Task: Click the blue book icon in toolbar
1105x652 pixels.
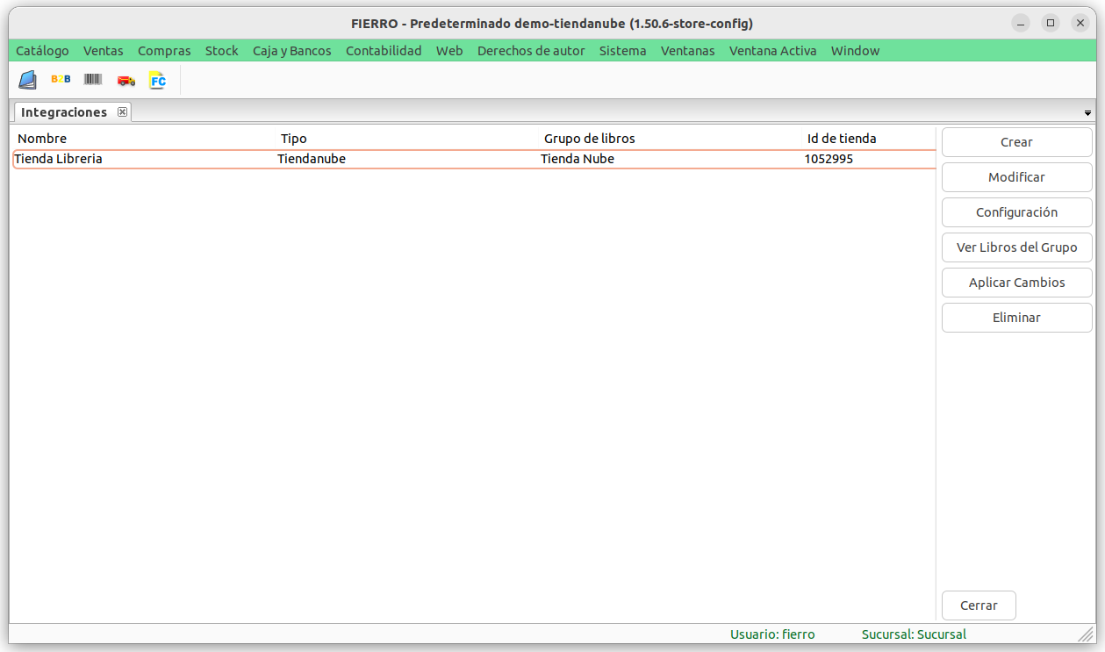Action: tap(28, 80)
